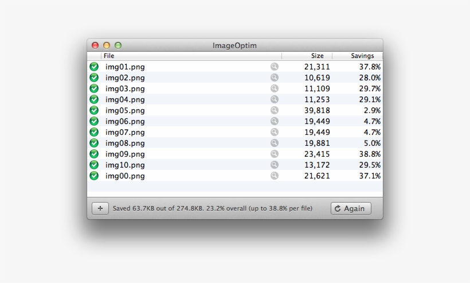Image resolution: width=470 pixels, height=283 pixels.
Task: Sort list by the Size column header
Action: 307,56
